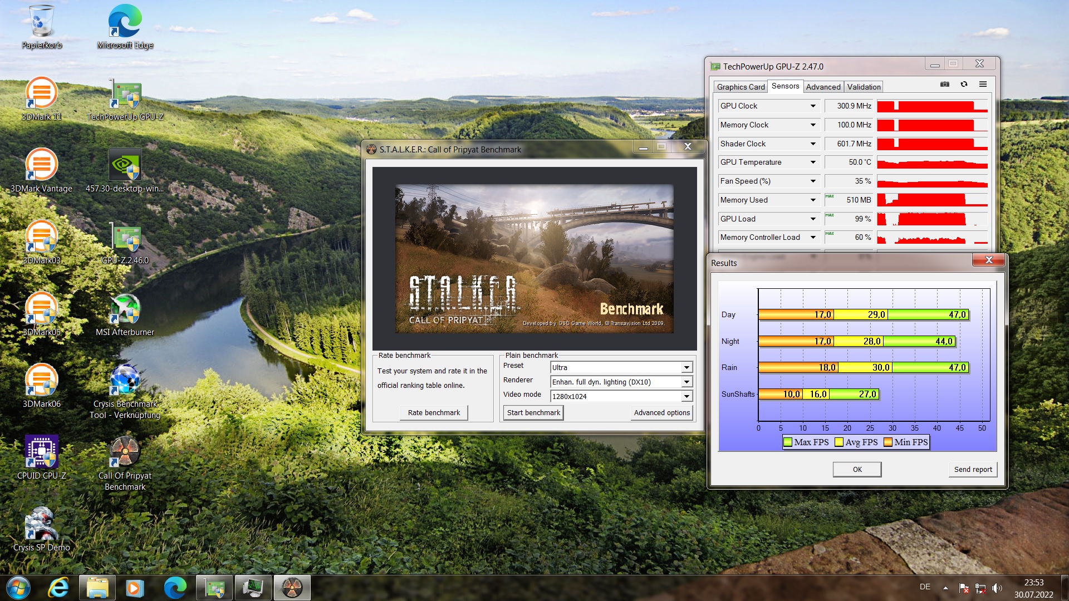
Task: Expand Memory Clock sensor dropdown
Action: click(x=813, y=125)
